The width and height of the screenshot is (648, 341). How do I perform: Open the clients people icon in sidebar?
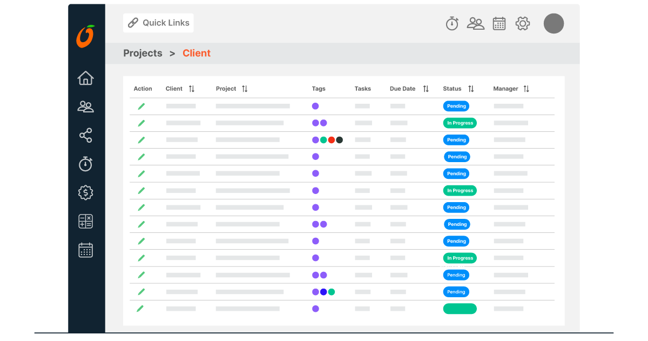85,106
